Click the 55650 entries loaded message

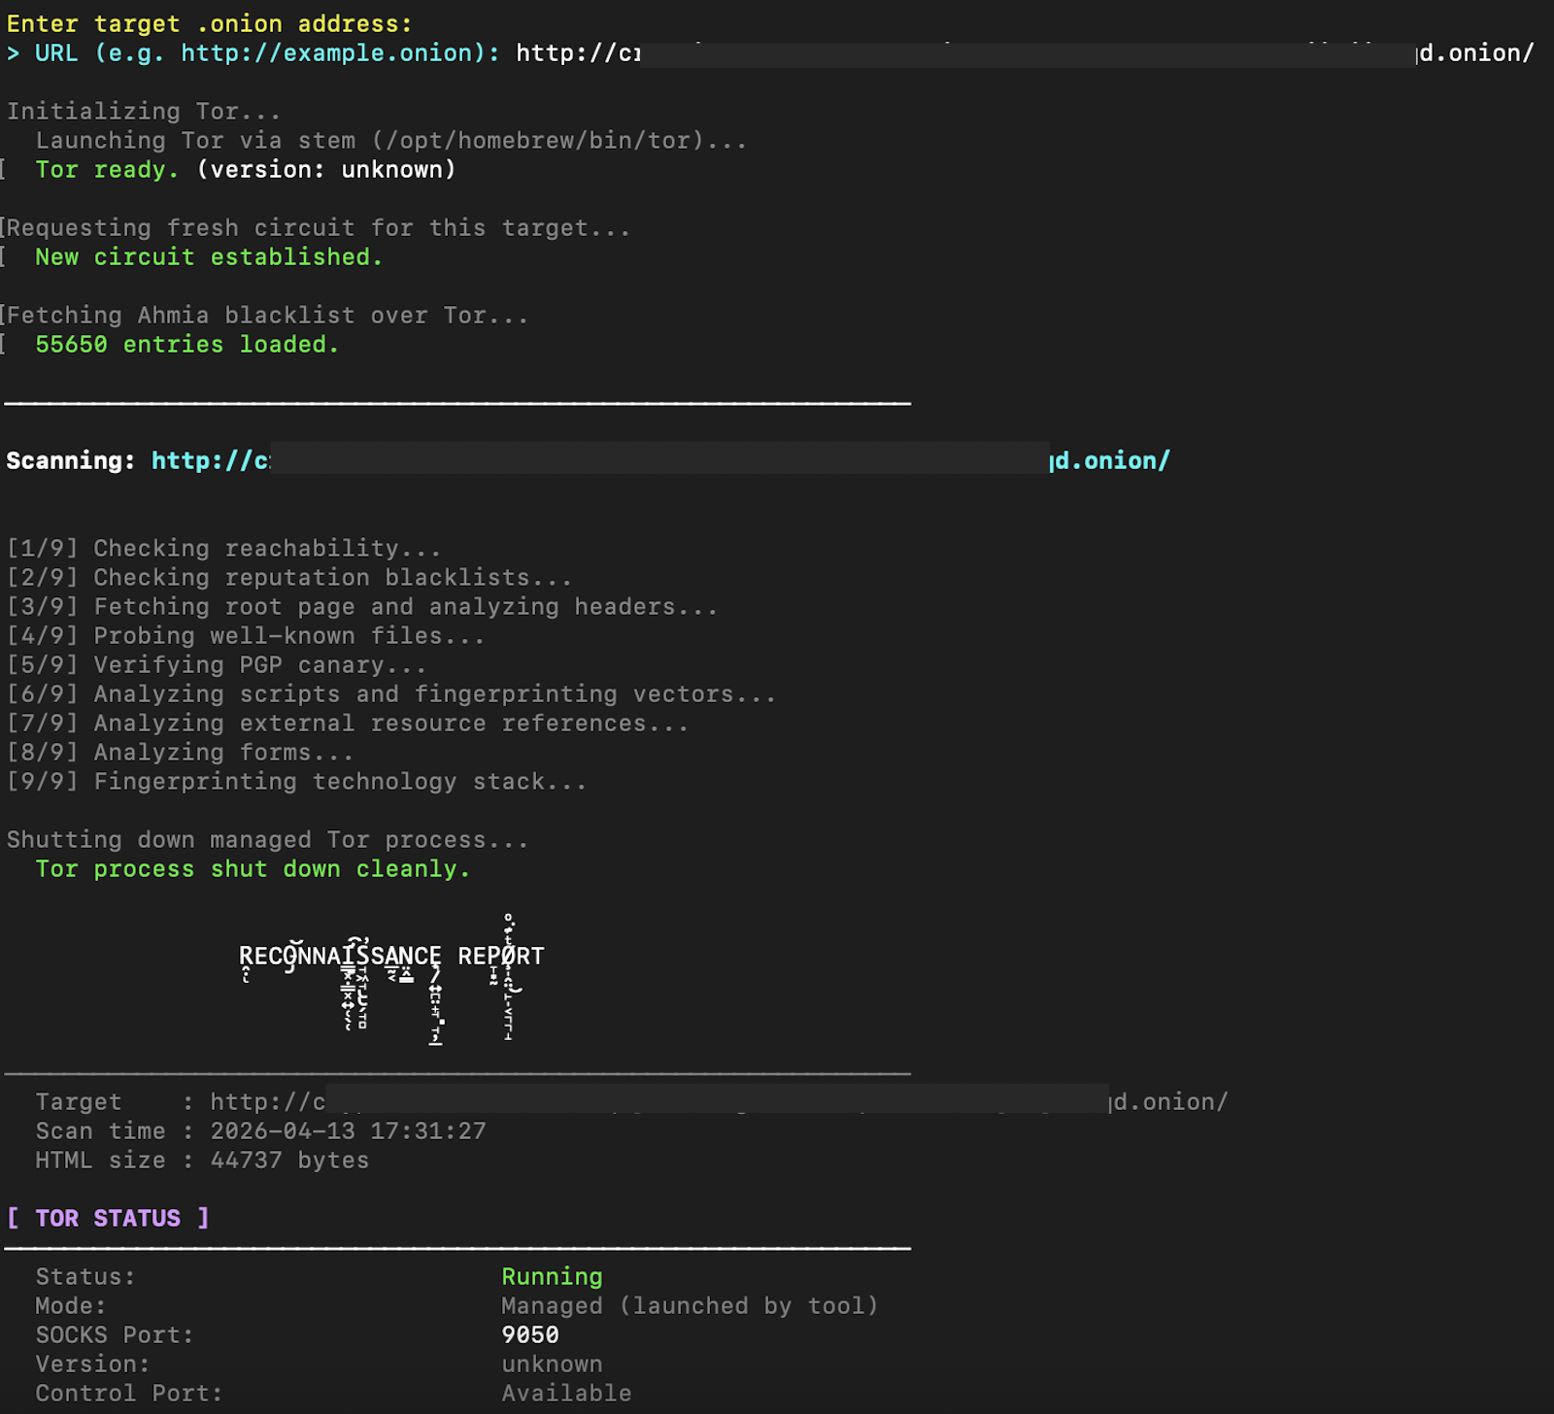pos(186,344)
